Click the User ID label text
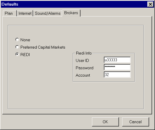The image size is (155, 130). point(82,60)
